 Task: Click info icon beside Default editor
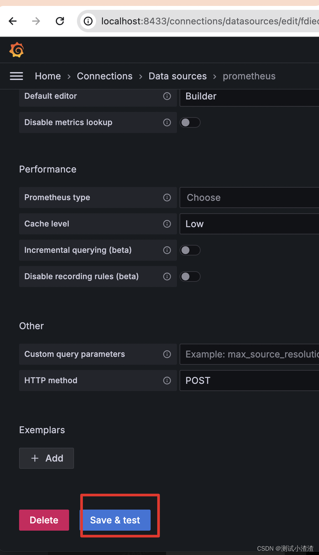(167, 96)
